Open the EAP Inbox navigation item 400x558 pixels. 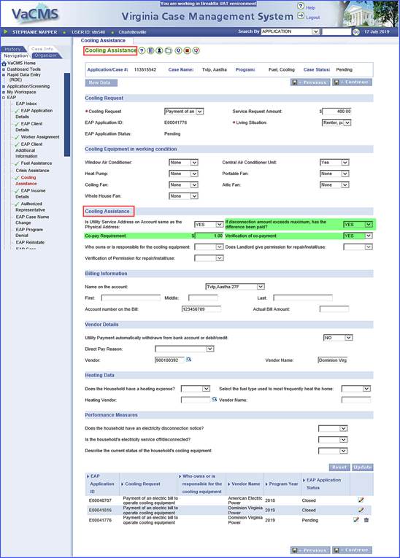pos(26,104)
